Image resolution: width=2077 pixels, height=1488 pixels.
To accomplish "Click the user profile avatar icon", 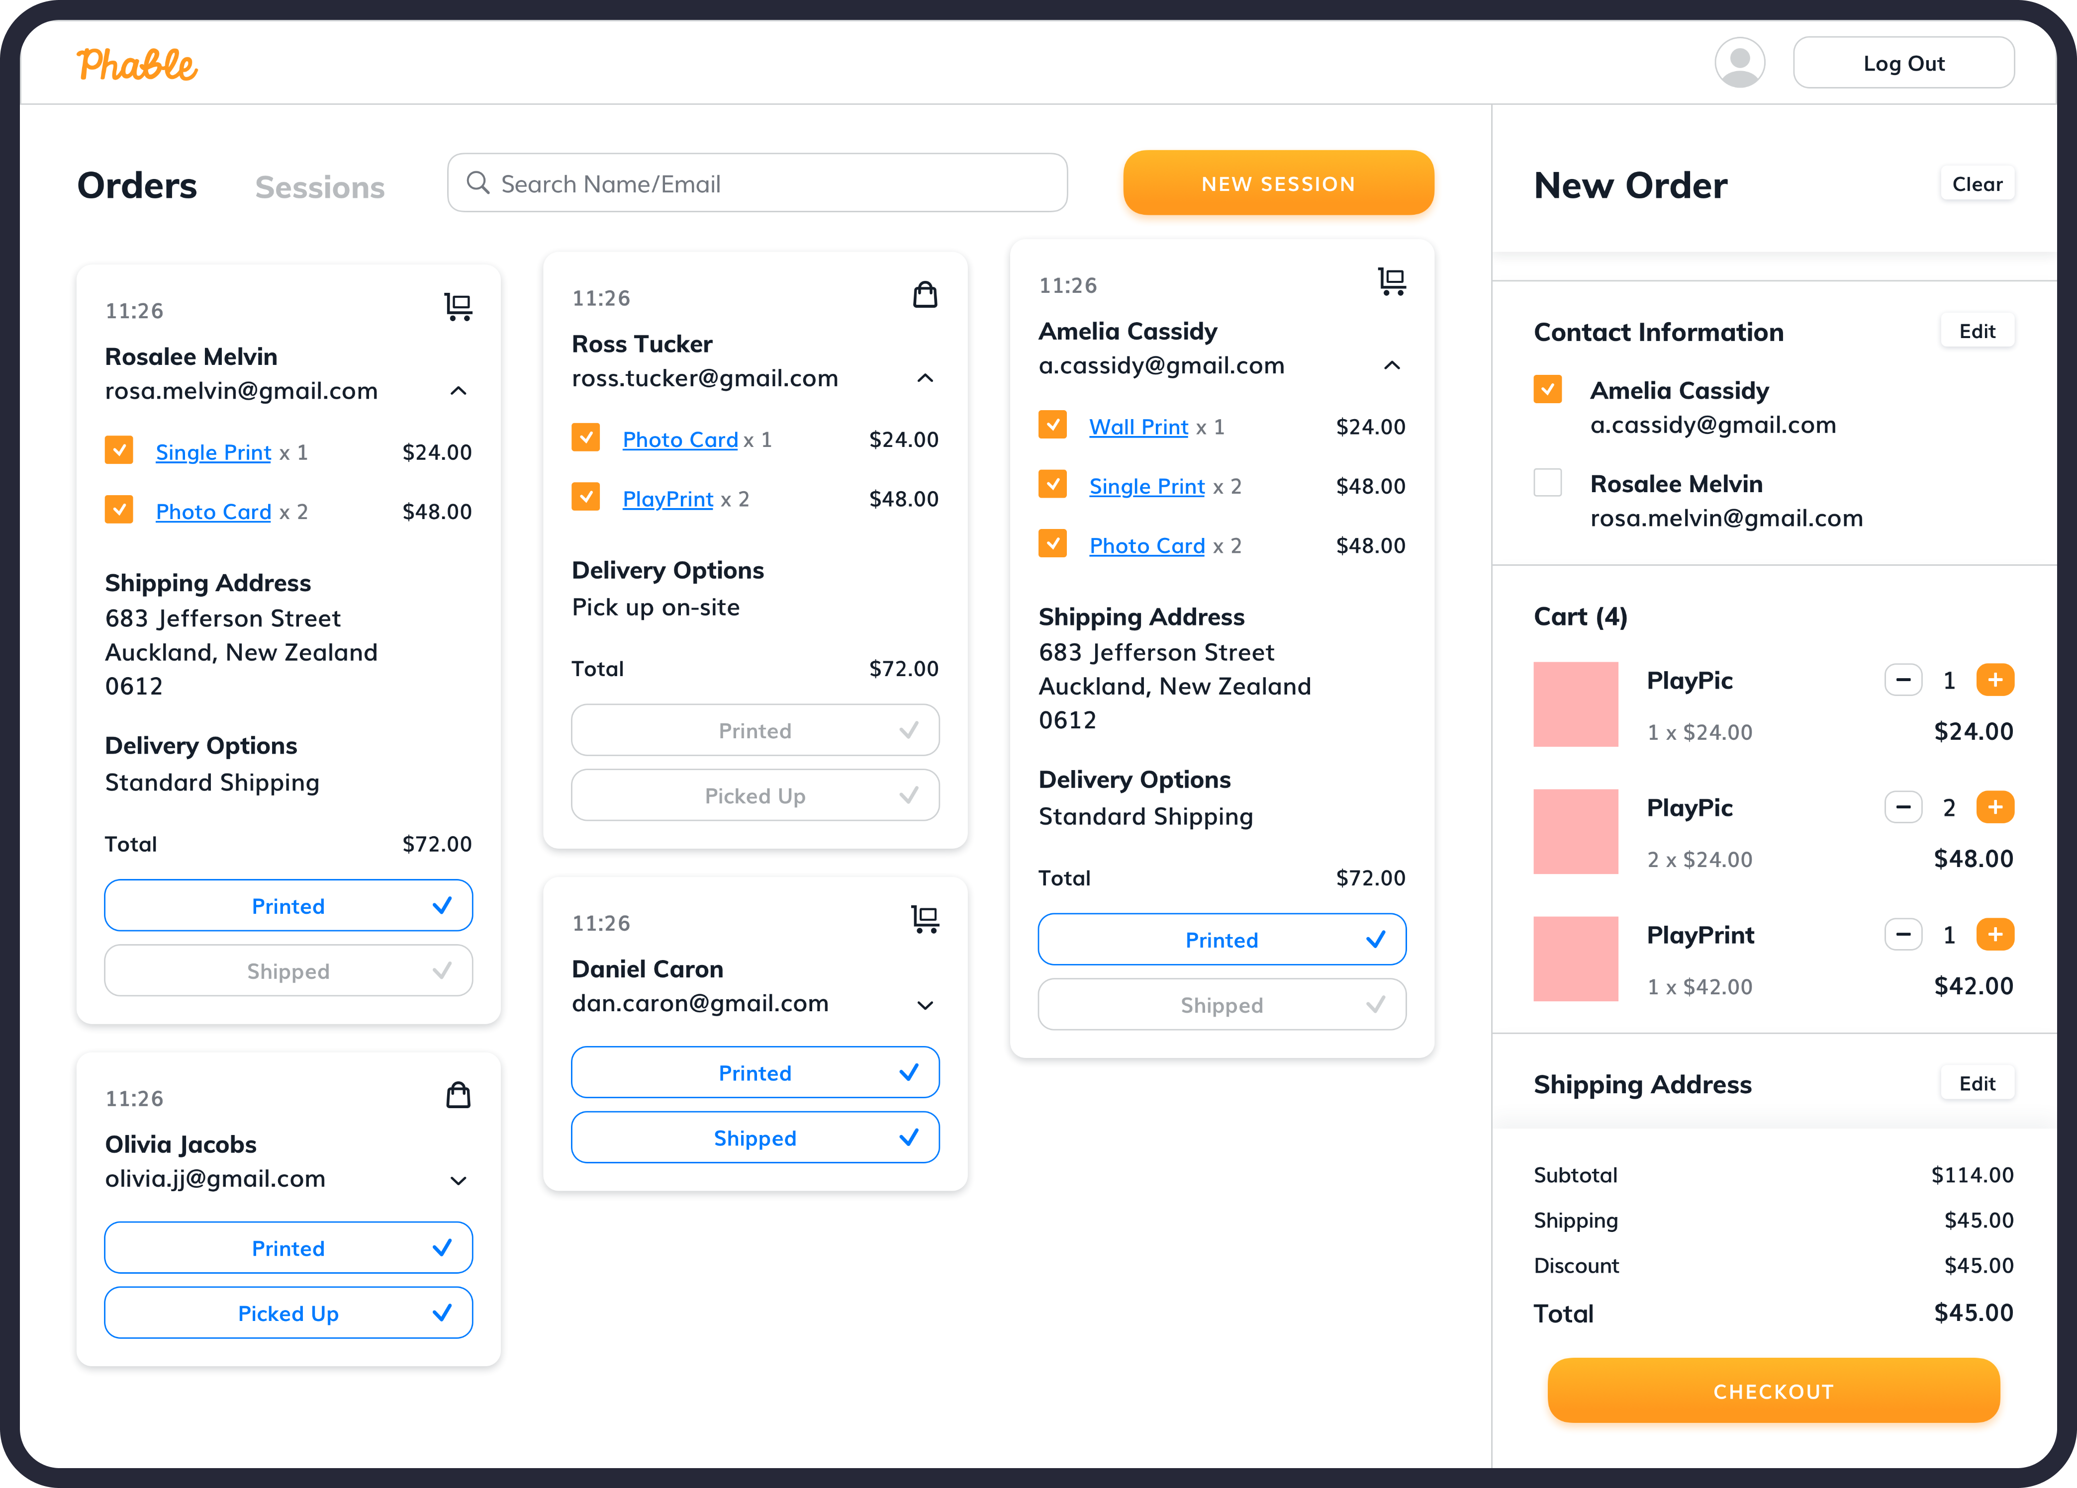I will pyautogui.click(x=1739, y=62).
